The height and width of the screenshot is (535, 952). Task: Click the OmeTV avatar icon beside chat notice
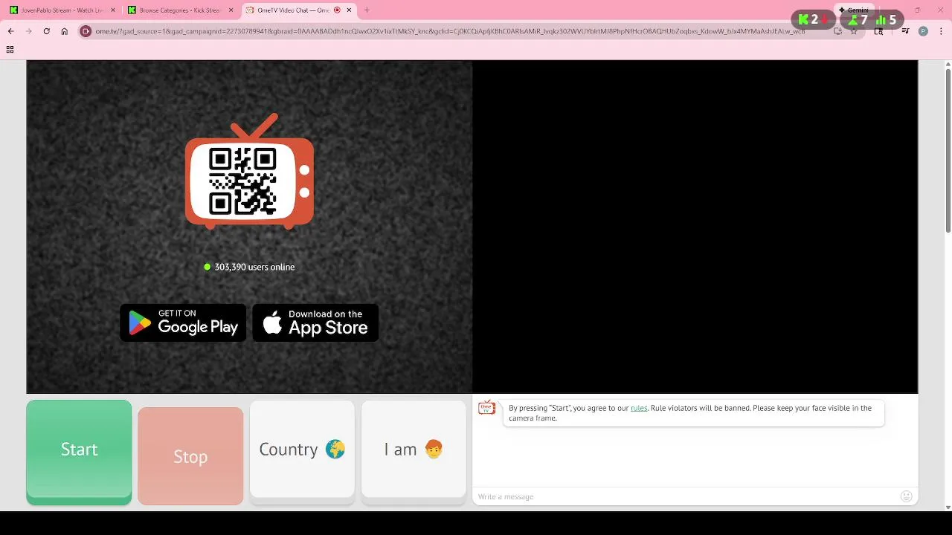click(x=486, y=407)
